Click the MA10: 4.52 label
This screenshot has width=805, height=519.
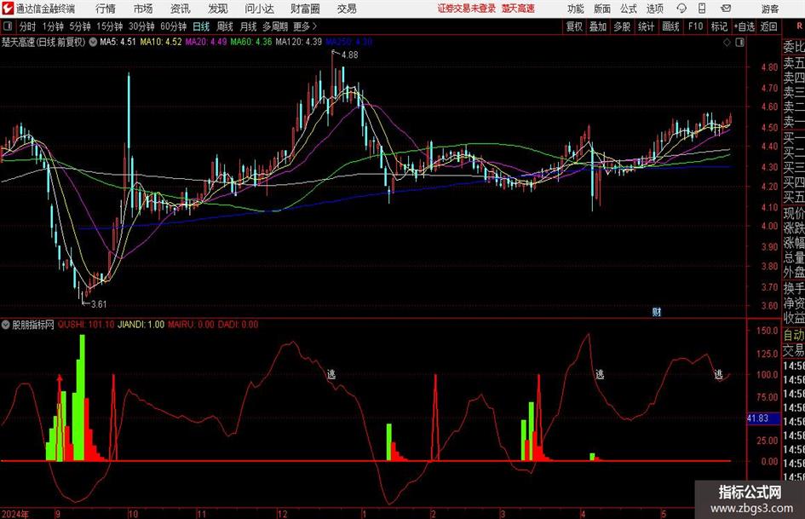pyautogui.click(x=161, y=42)
